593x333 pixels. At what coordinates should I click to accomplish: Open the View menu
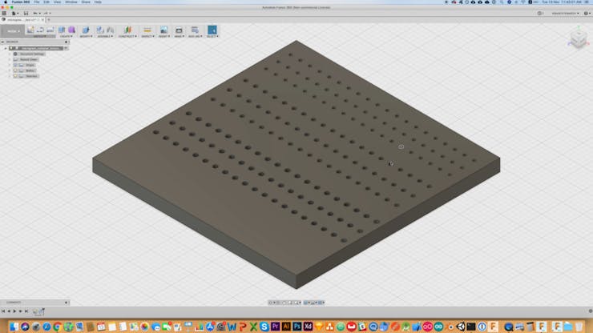(x=57, y=2)
